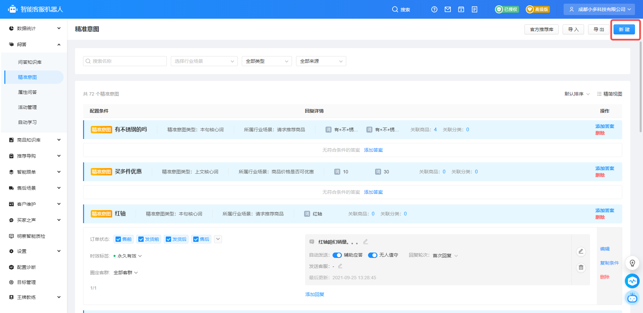The image size is (643, 313).
Task: Click the red 删除 link below 复制条件
Action: pos(605,277)
